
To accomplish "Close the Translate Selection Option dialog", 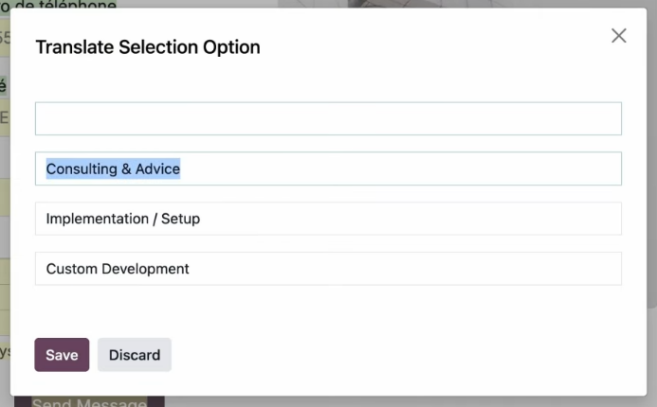I will (619, 36).
